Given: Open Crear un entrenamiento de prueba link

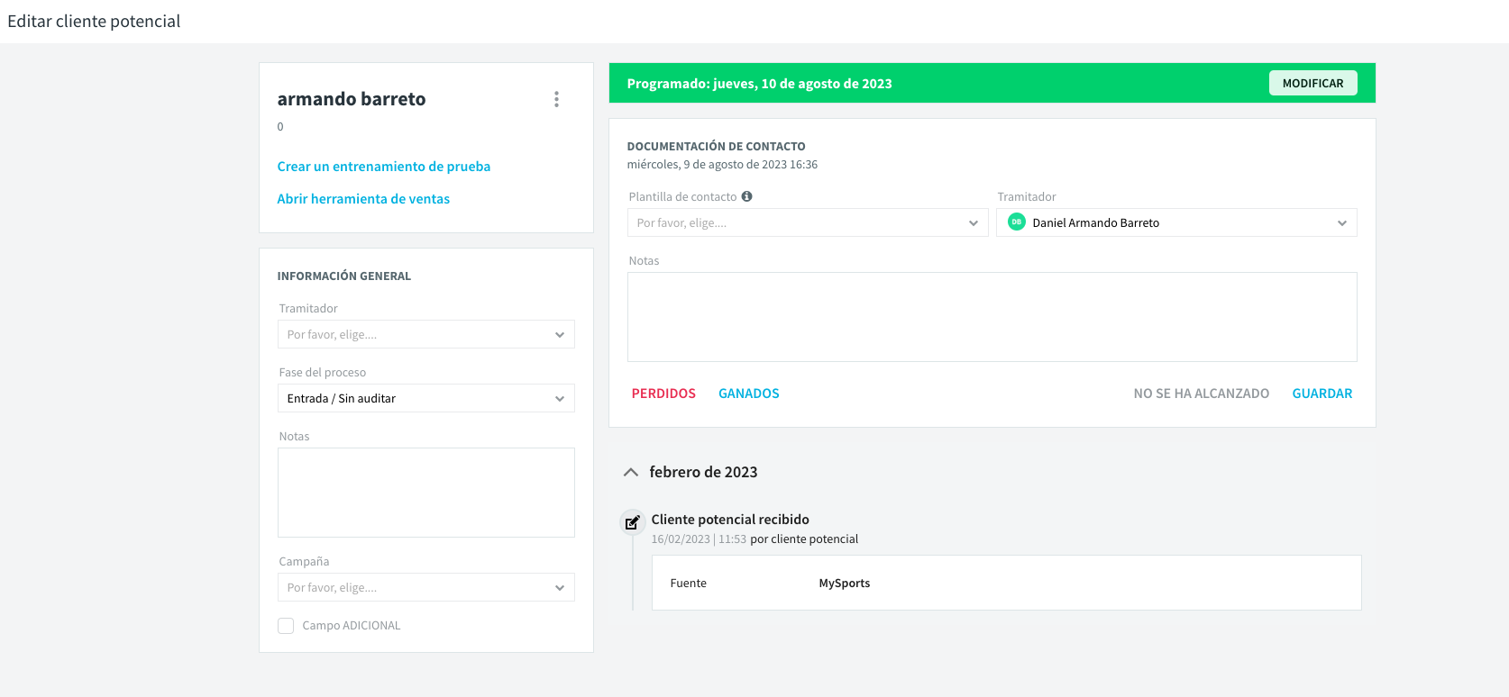Looking at the screenshot, I should click(383, 167).
